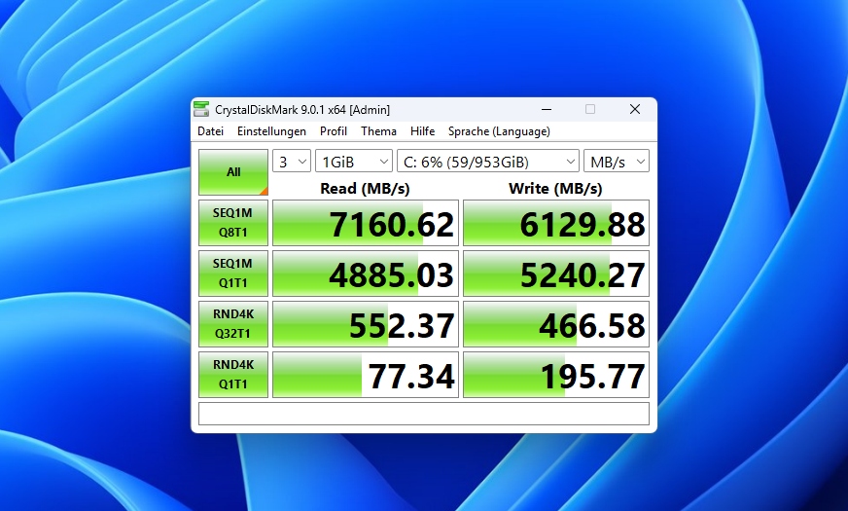Open the Profil menu
This screenshot has width=848, height=511.
pos(334,131)
